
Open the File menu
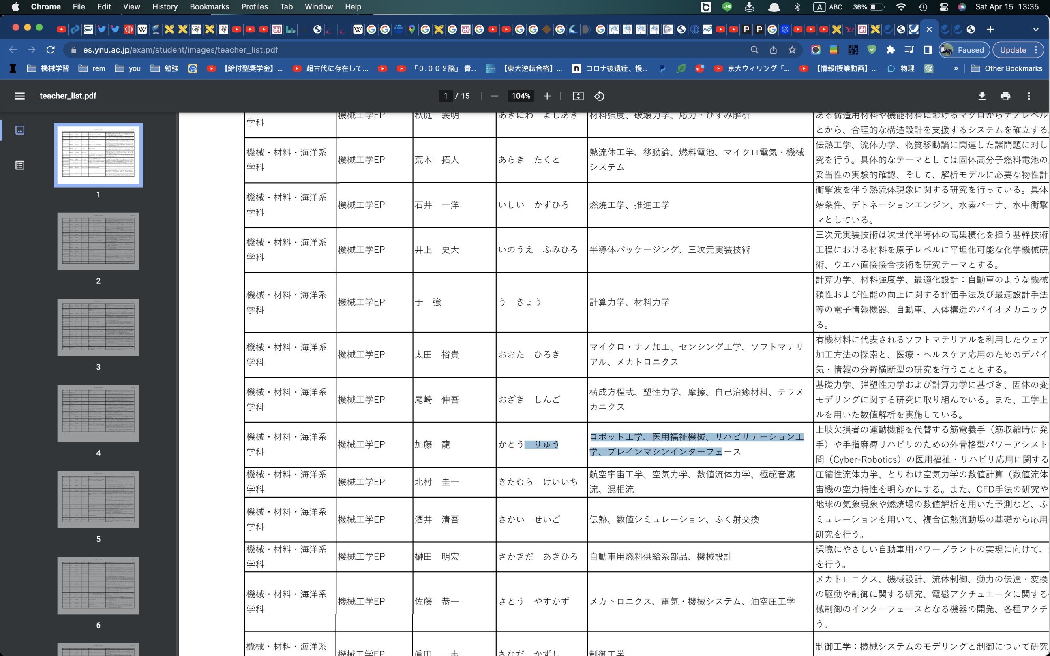(79, 6)
